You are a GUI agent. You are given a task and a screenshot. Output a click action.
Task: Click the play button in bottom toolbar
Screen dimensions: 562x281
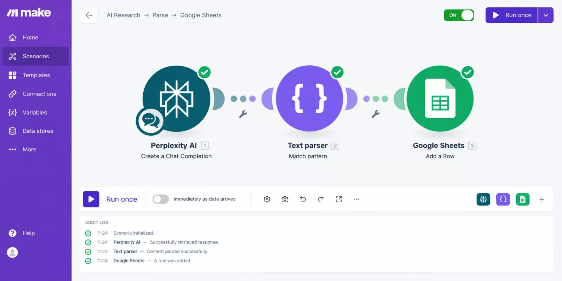[x=91, y=199]
